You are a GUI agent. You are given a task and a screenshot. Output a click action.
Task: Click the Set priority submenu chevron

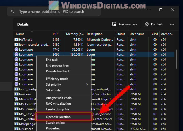tap(87, 84)
